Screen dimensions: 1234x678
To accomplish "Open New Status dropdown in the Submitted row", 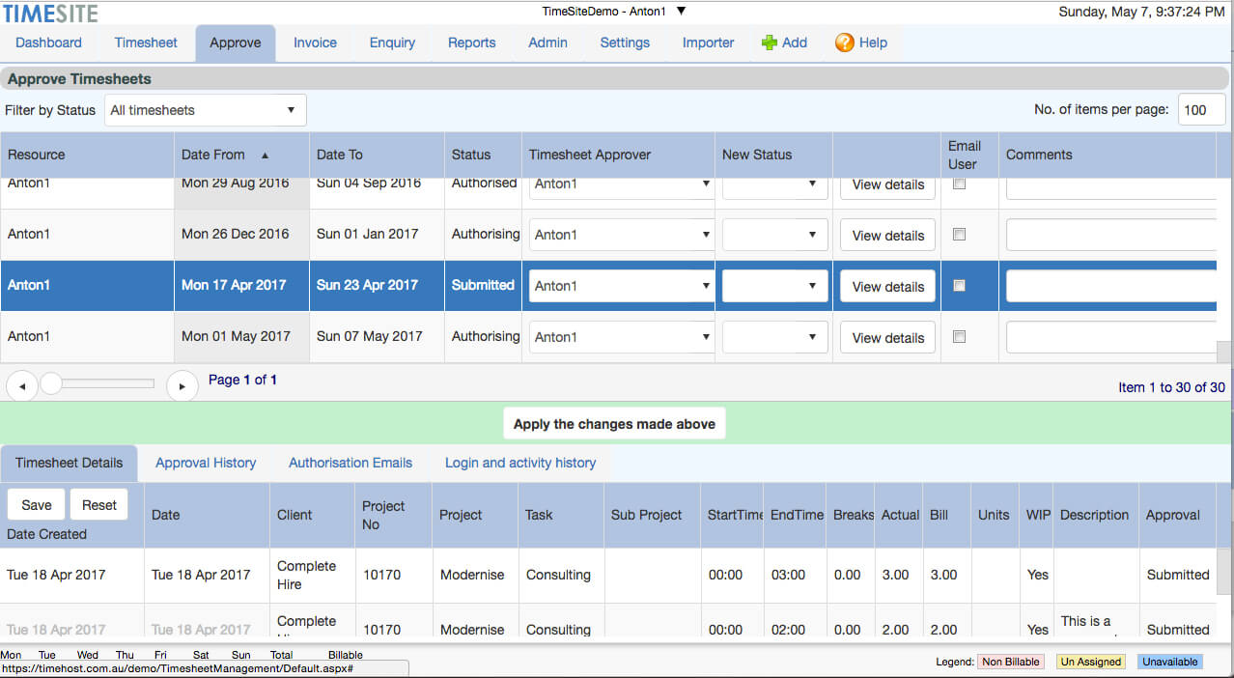I will tap(774, 286).
